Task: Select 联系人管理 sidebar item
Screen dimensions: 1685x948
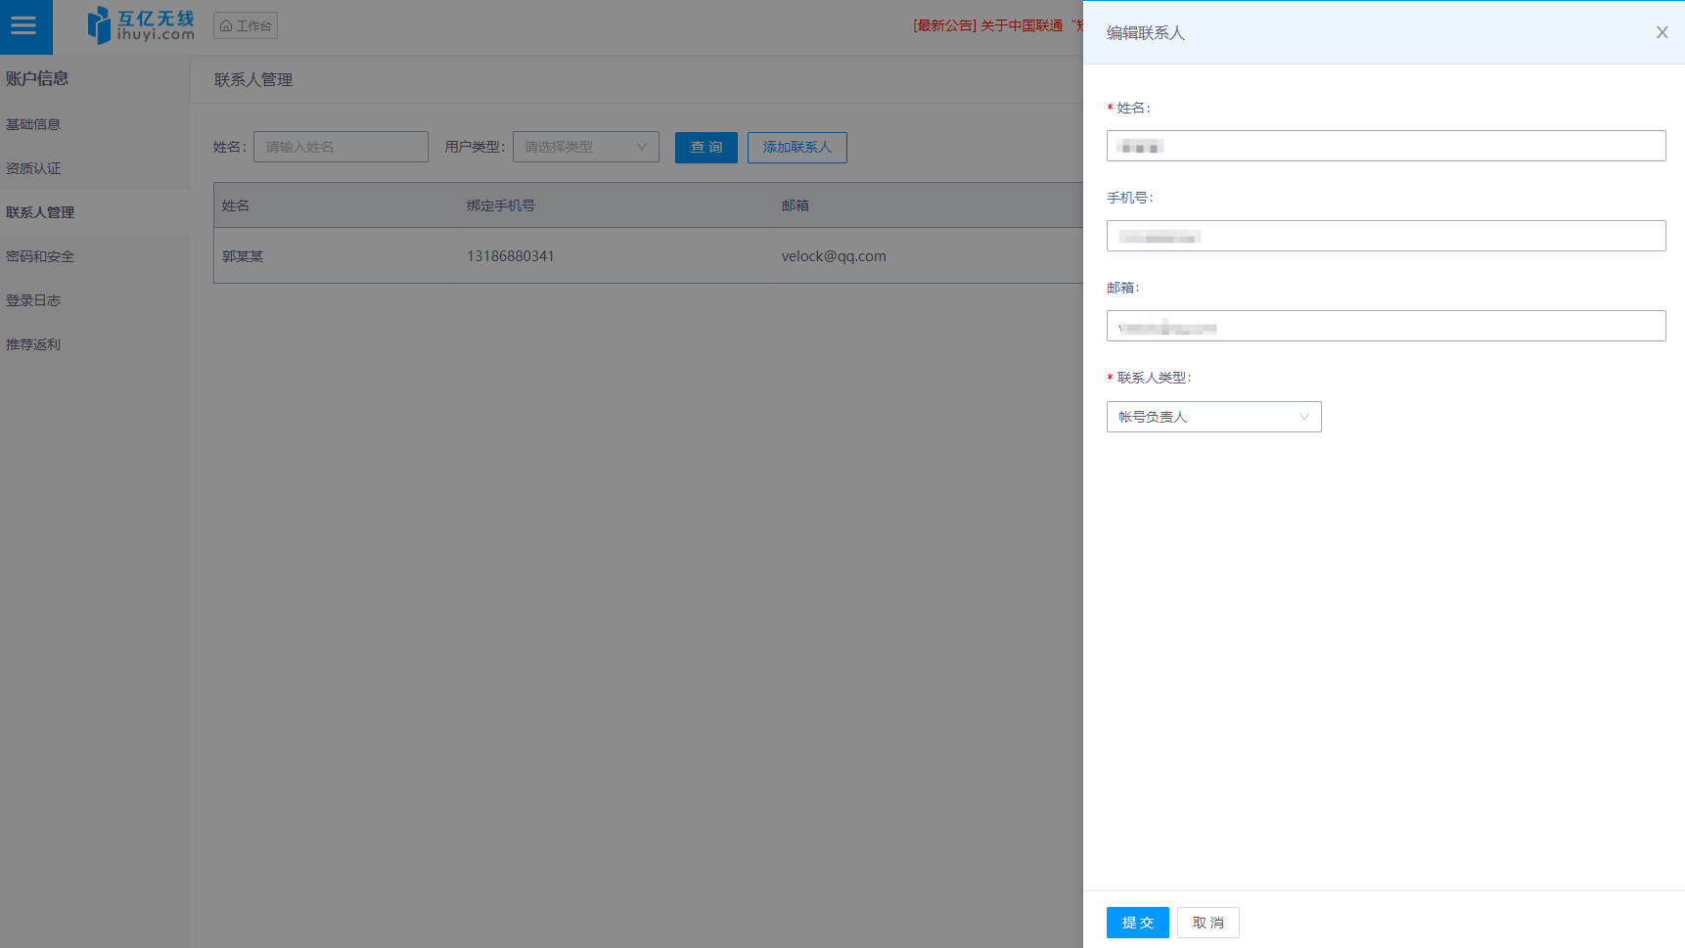Action: coord(40,212)
